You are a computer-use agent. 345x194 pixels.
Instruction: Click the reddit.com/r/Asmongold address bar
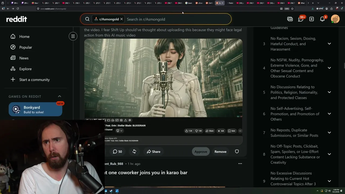pyautogui.click(x=156, y=9)
